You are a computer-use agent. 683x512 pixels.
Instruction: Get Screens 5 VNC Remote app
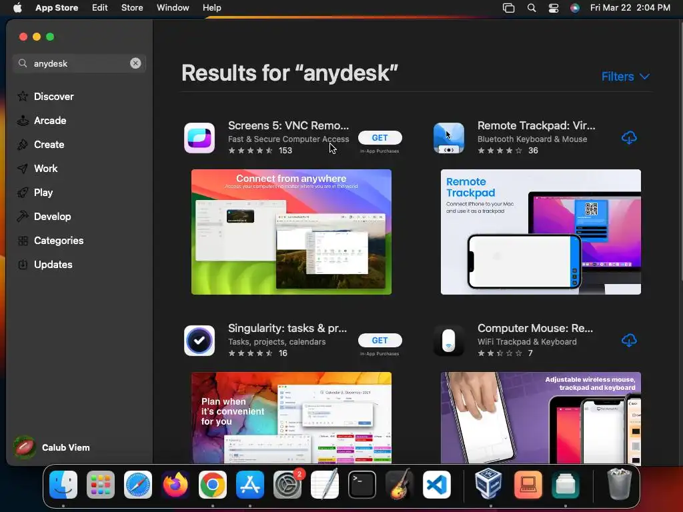pos(380,137)
